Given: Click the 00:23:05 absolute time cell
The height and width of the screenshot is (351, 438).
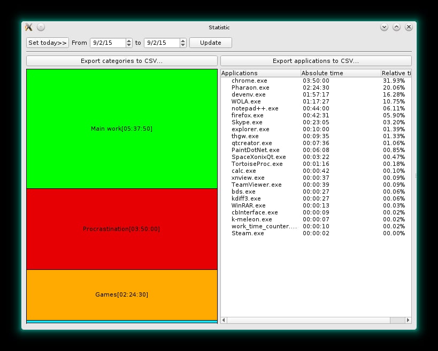Looking at the screenshot, I should 316,122.
